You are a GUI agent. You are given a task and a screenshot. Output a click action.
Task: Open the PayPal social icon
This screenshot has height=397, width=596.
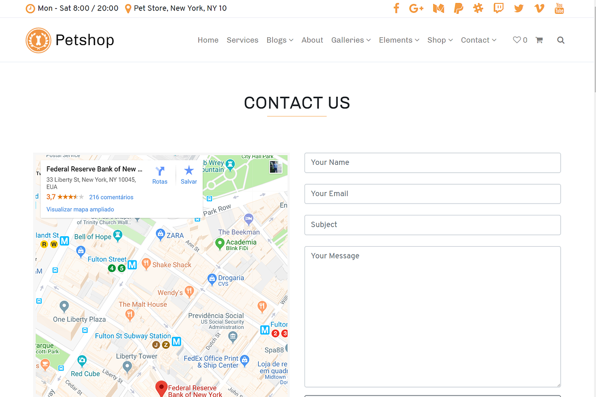click(x=458, y=8)
